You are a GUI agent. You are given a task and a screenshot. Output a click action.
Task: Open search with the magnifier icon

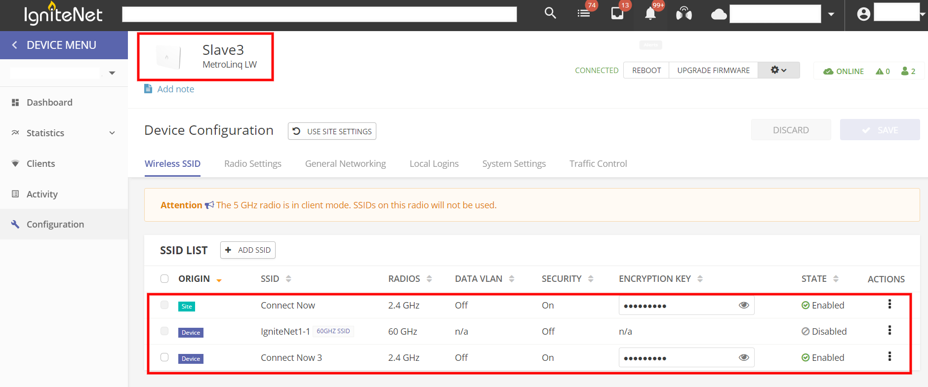550,13
